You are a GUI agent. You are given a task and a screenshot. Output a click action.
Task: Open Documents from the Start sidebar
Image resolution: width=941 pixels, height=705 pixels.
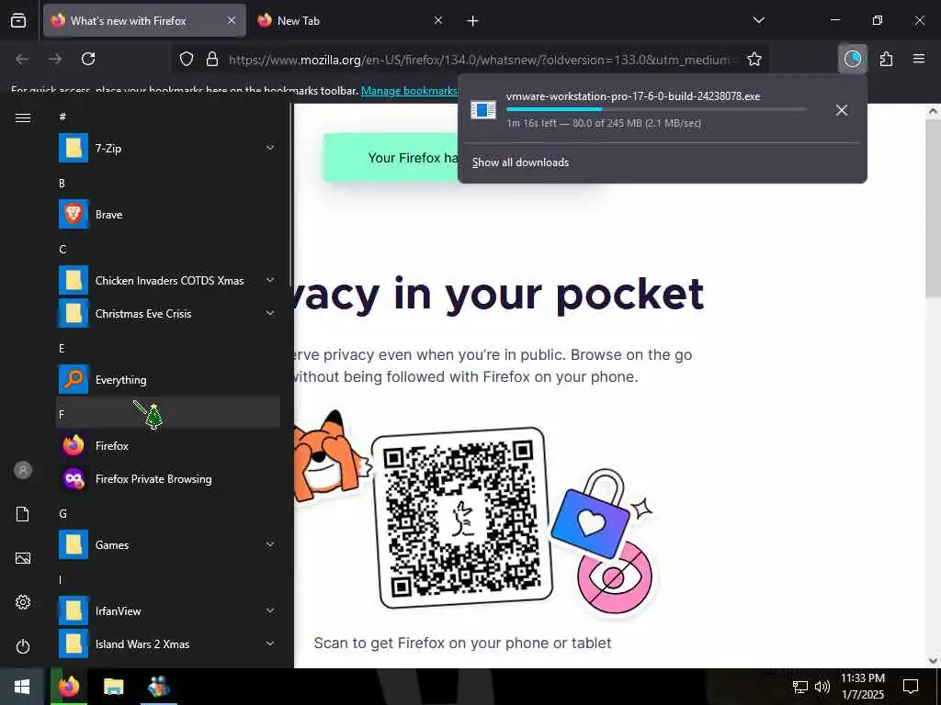click(23, 514)
